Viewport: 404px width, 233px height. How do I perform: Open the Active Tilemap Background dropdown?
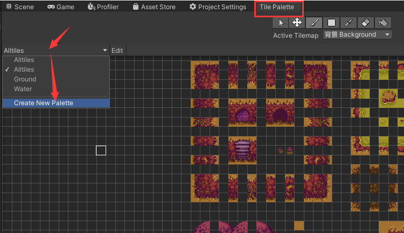[357, 35]
